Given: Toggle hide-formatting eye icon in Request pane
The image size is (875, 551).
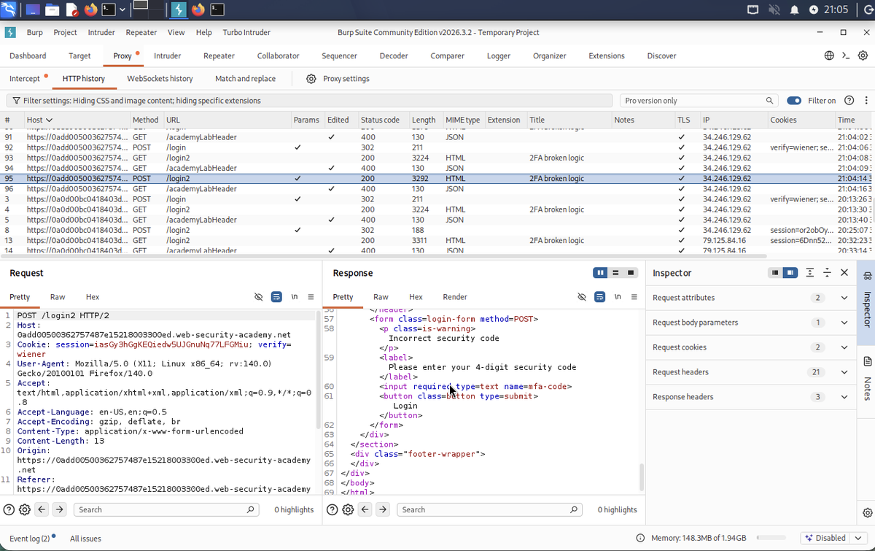Looking at the screenshot, I should [258, 297].
